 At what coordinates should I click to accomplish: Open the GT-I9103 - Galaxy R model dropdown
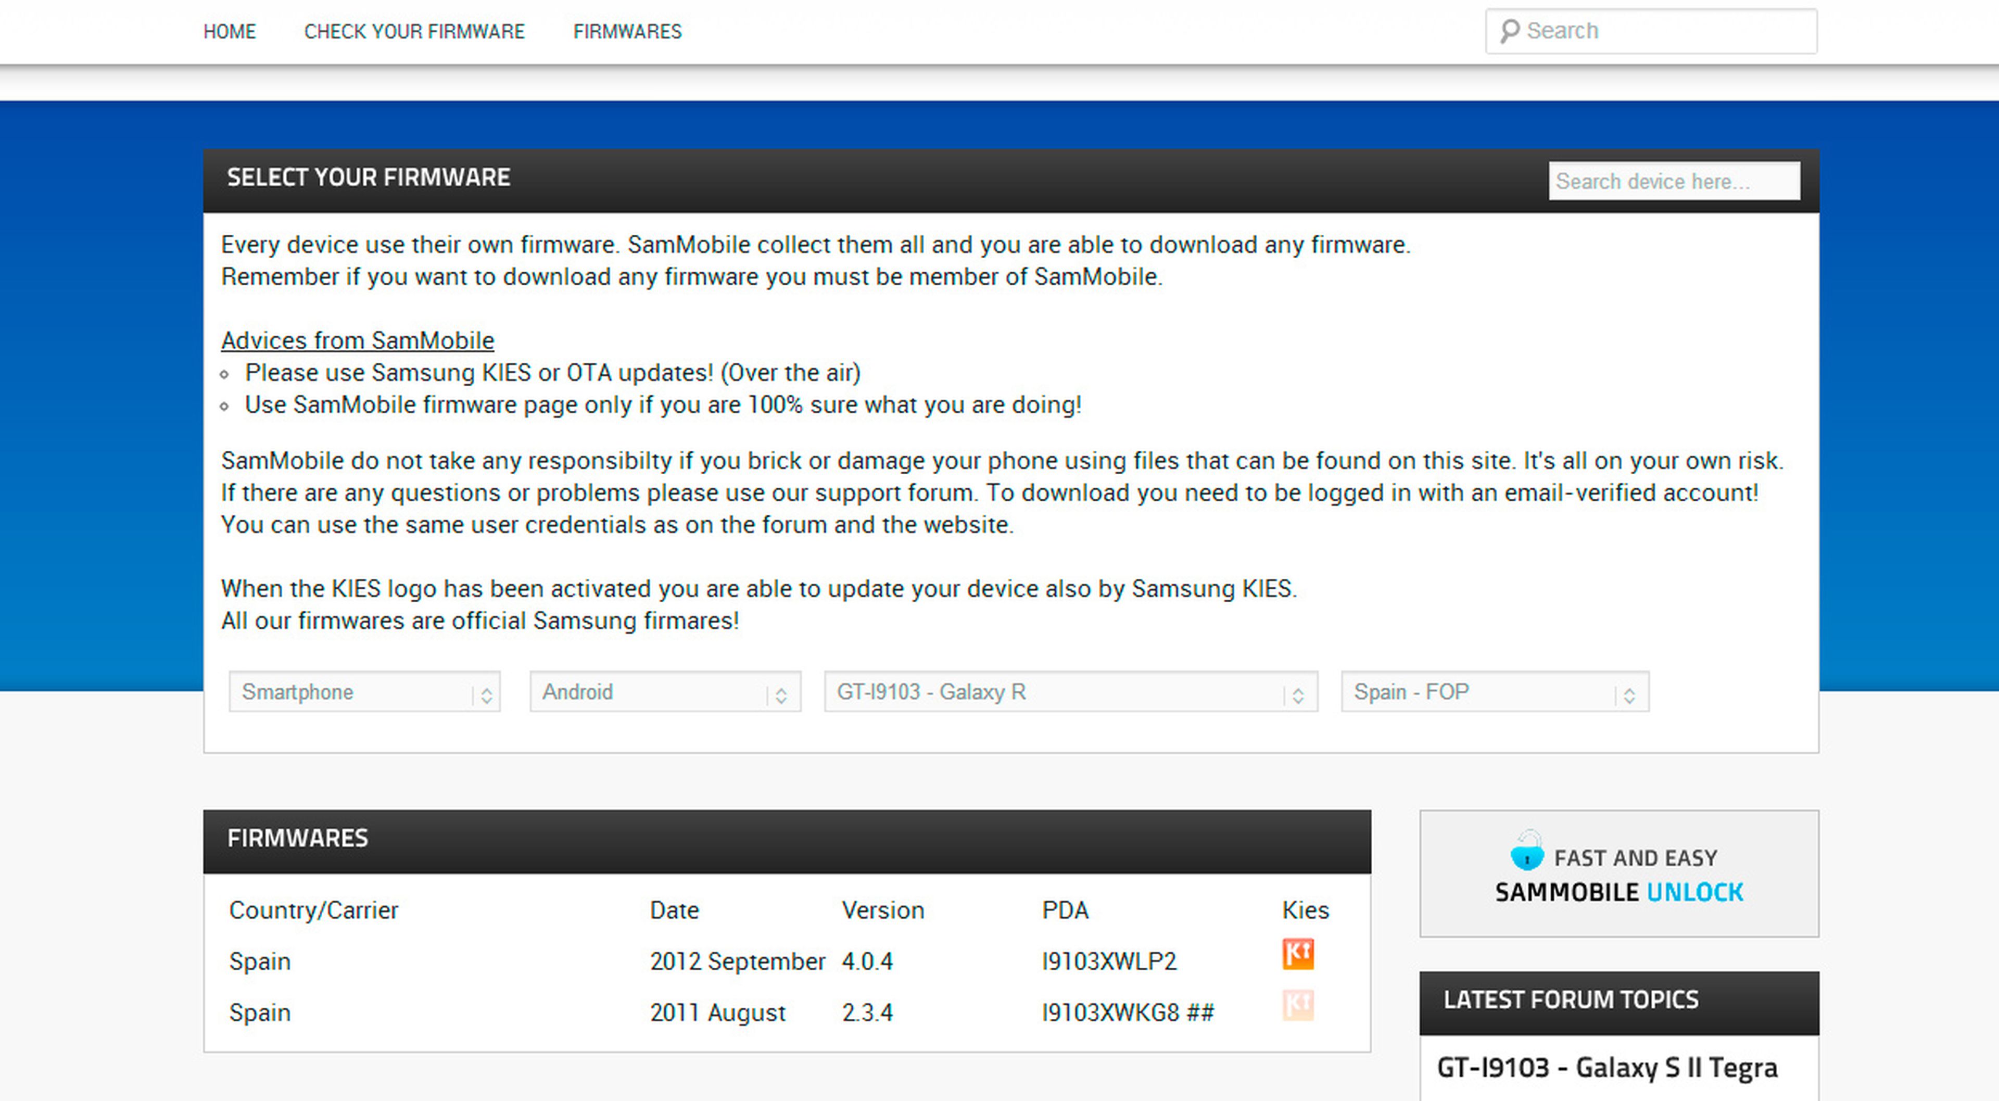[x=1071, y=691]
